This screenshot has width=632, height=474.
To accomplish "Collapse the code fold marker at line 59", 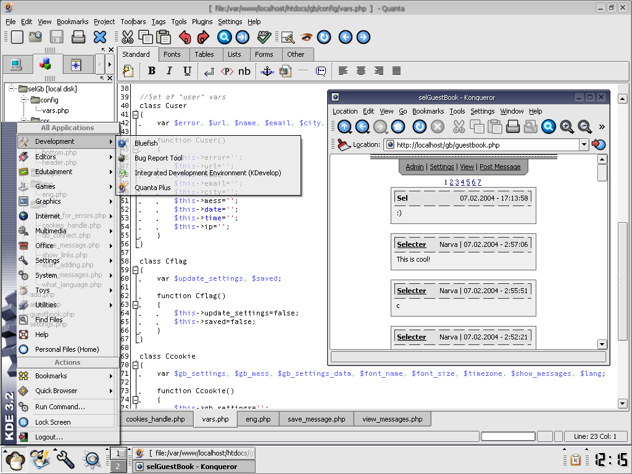I will pos(136,270).
